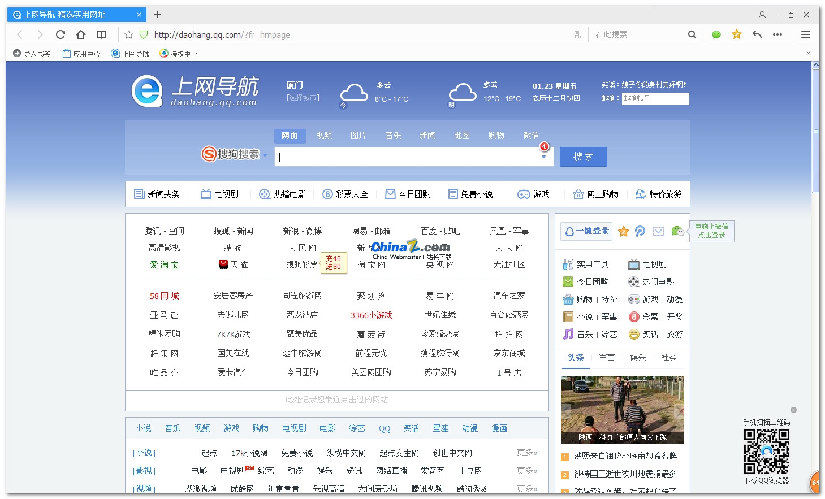825x499 pixels.
Task: Open 新闻头条 category link
Action: pyautogui.click(x=157, y=194)
